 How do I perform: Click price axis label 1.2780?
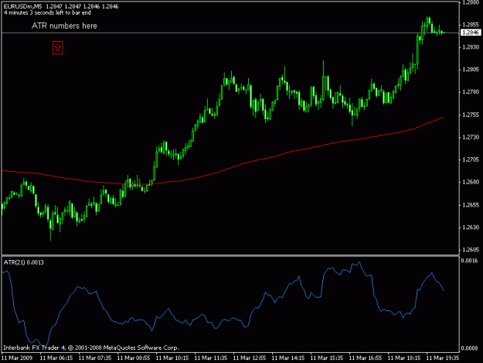(x=471, y=92)
